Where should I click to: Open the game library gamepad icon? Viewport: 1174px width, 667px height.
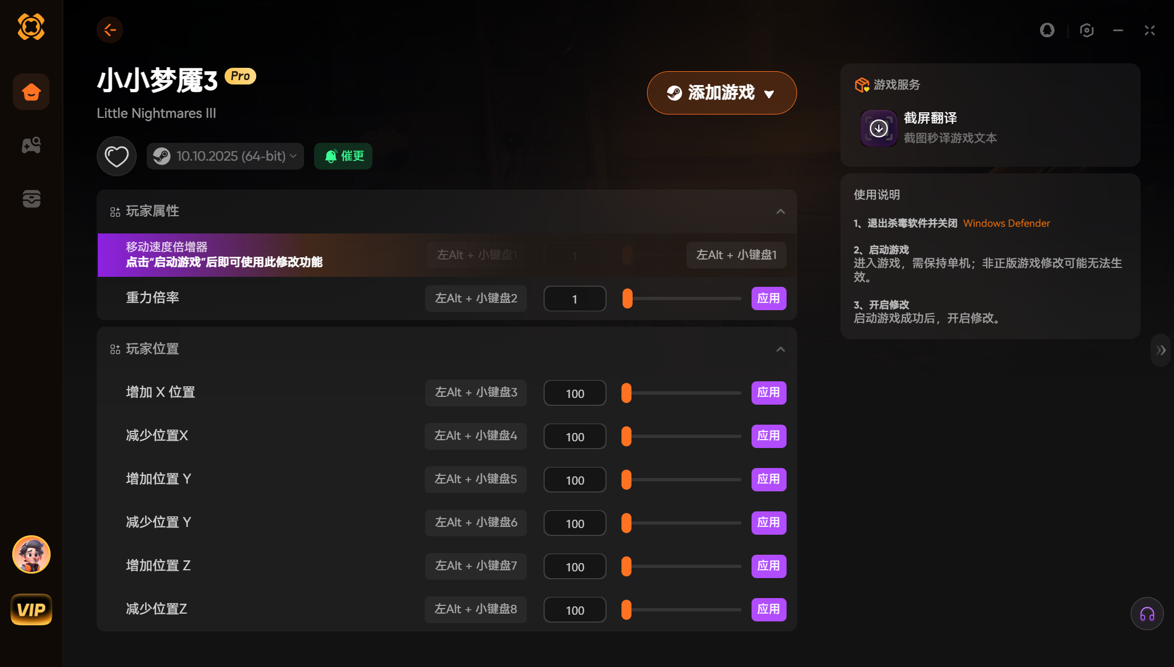point(31,146)
